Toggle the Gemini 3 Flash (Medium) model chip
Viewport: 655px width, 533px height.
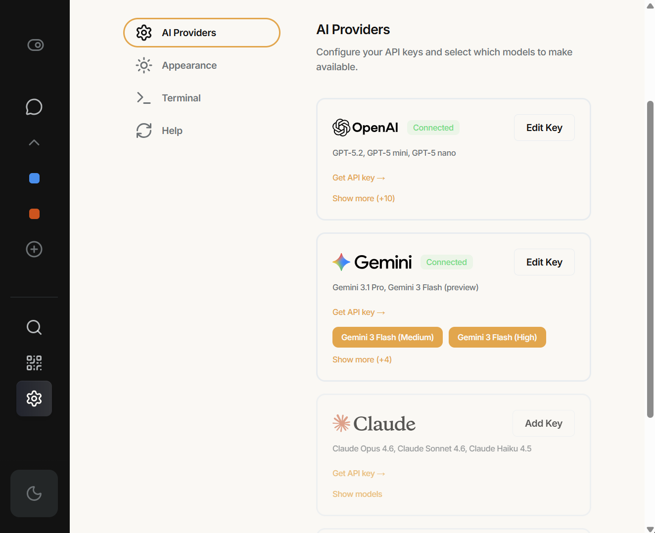[x=387, y=337]
